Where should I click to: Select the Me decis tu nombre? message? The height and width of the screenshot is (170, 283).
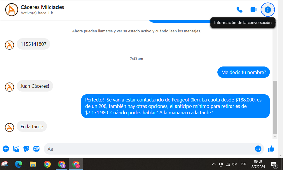coord(244,72)
